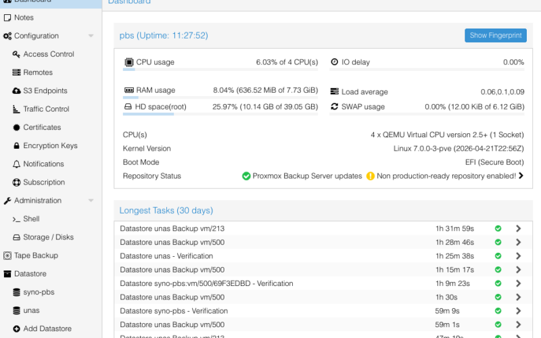The width and height of the screenshot is (541, 338).
Task: Expand Backup vm/500 task 1h 15m 17s
Action: click(x=518, y=270)
